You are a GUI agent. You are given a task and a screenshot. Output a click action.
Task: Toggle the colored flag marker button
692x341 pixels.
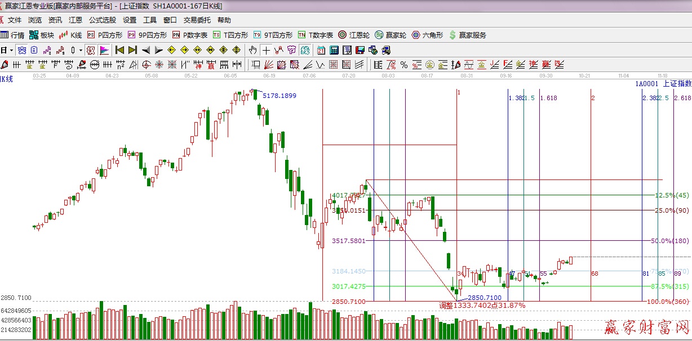coord(104,50)
